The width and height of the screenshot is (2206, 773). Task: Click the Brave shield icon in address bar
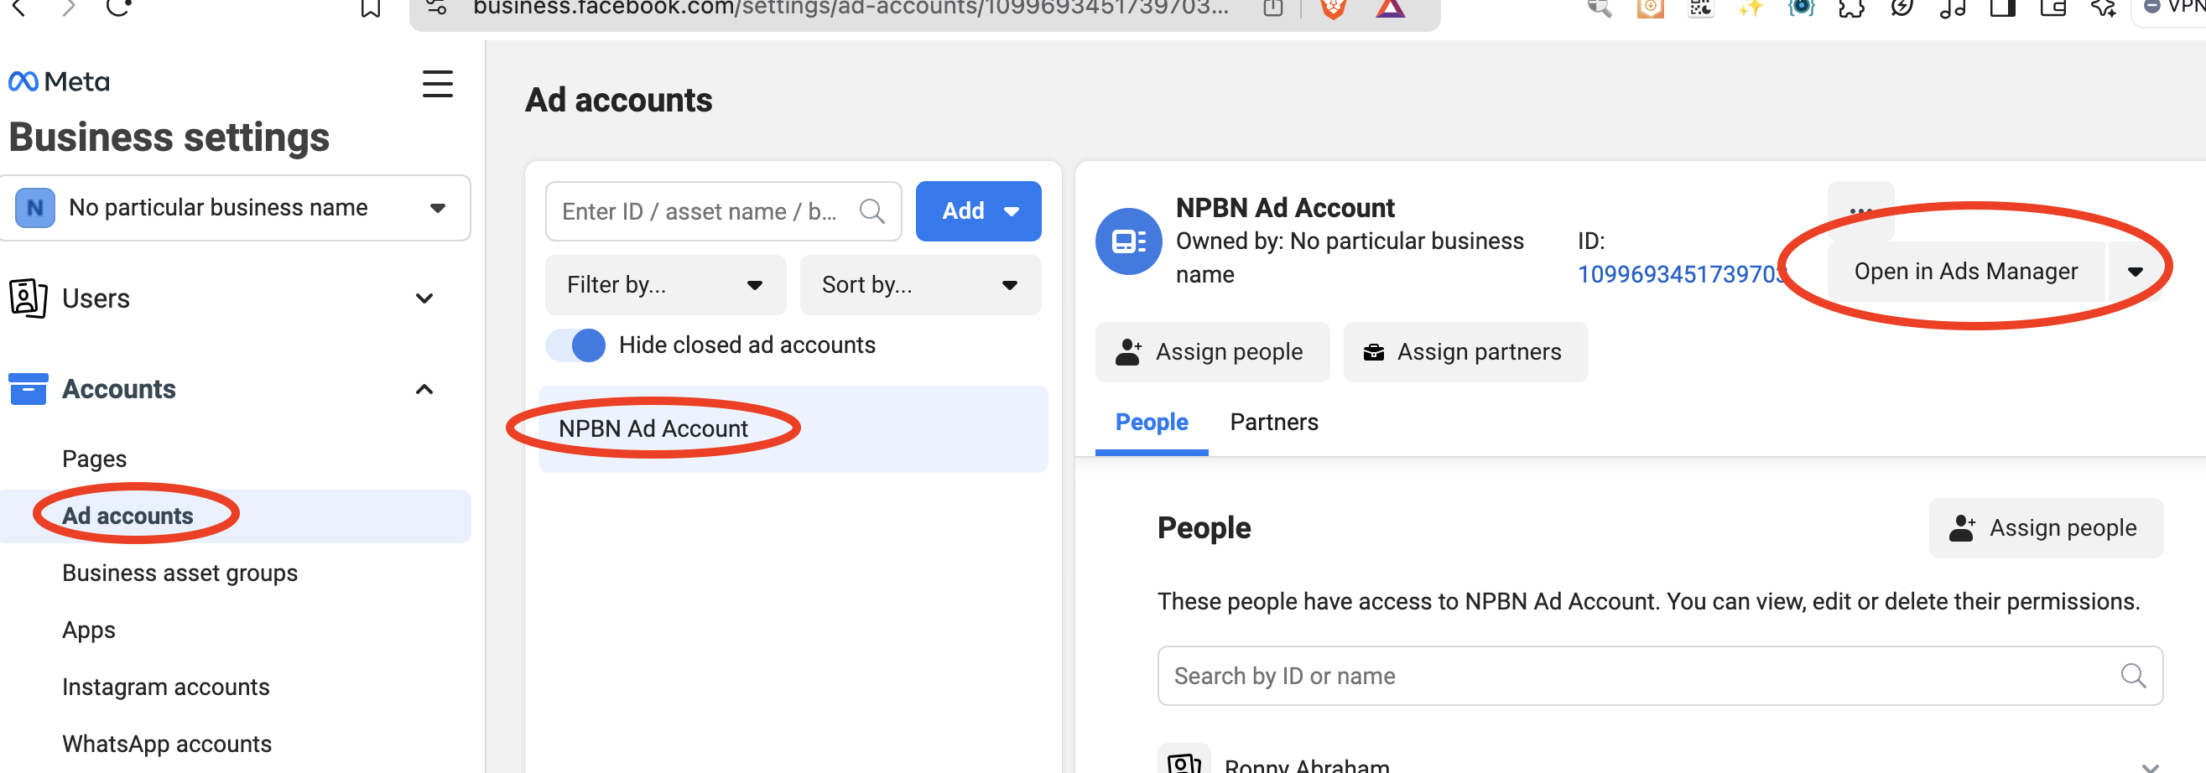point(1333,8)
